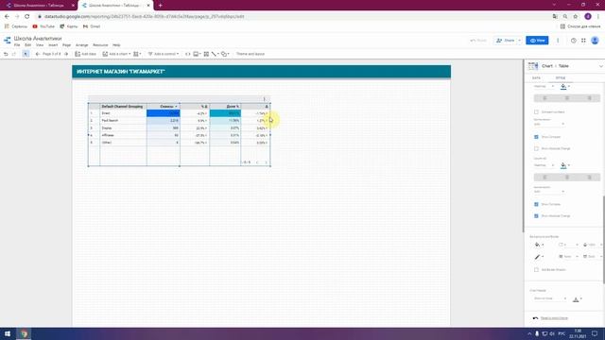605x340 pixels.
Task: Insert URL embed icon in toolbar
Action: click(187, 54)
